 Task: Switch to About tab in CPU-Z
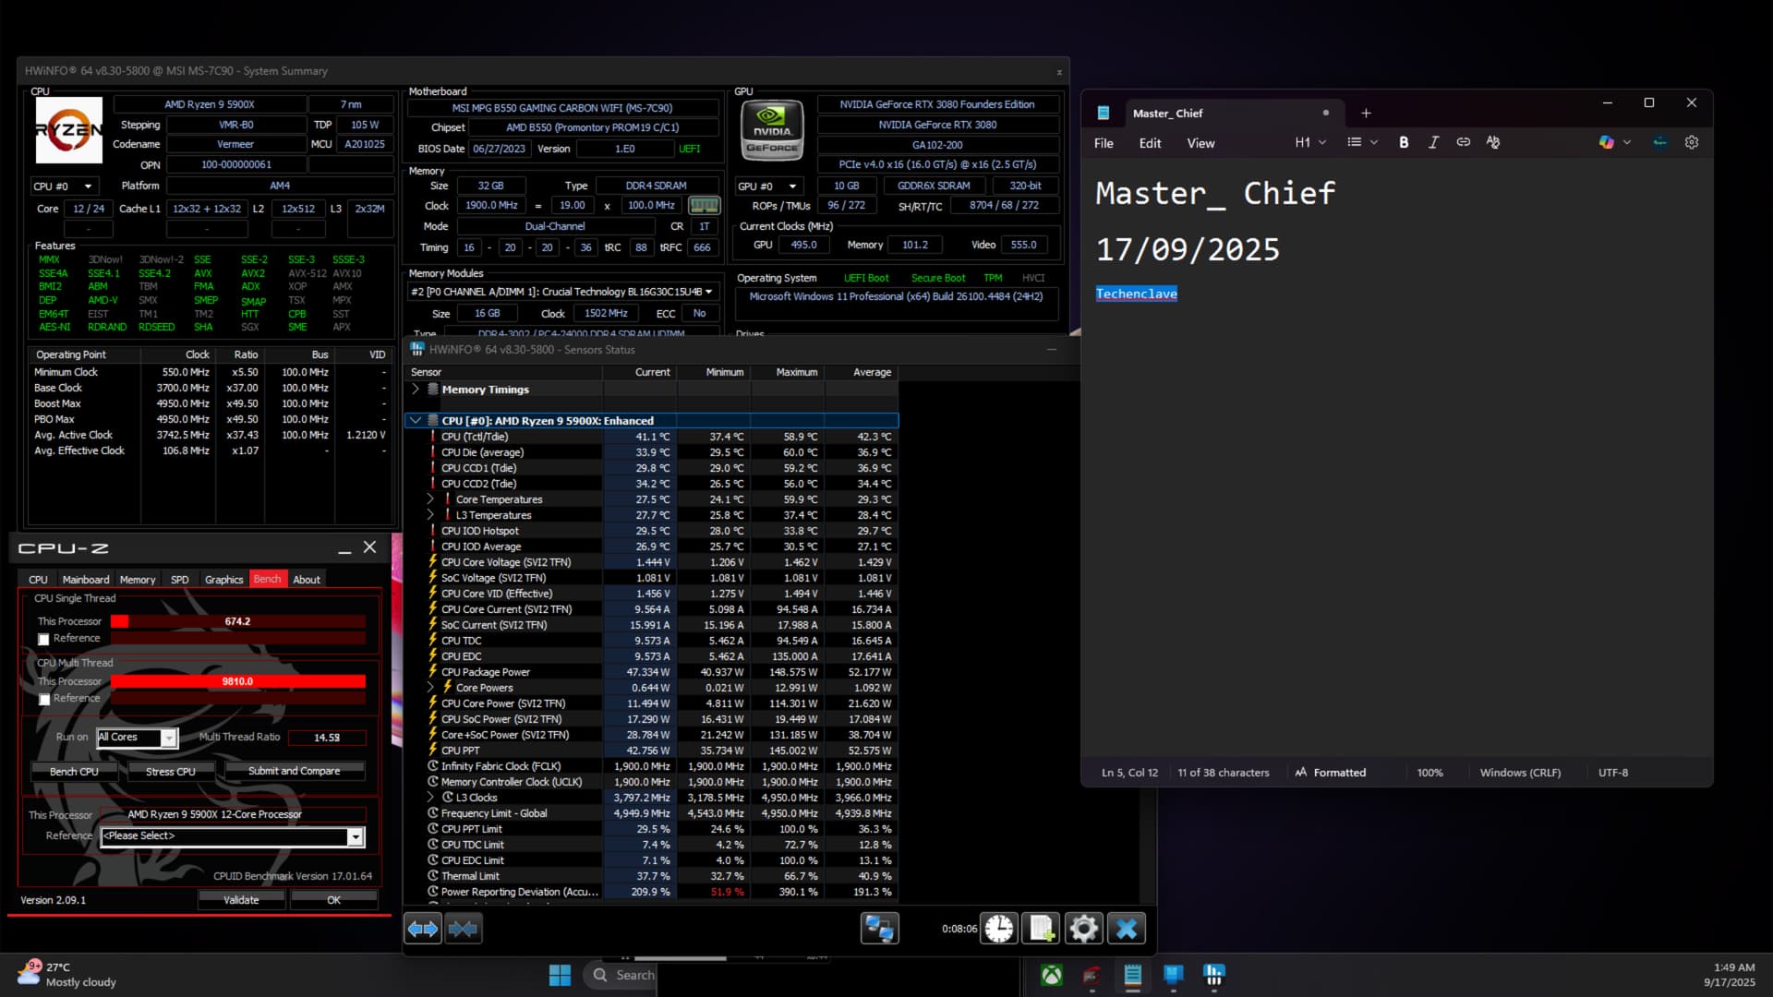(307, 580)
